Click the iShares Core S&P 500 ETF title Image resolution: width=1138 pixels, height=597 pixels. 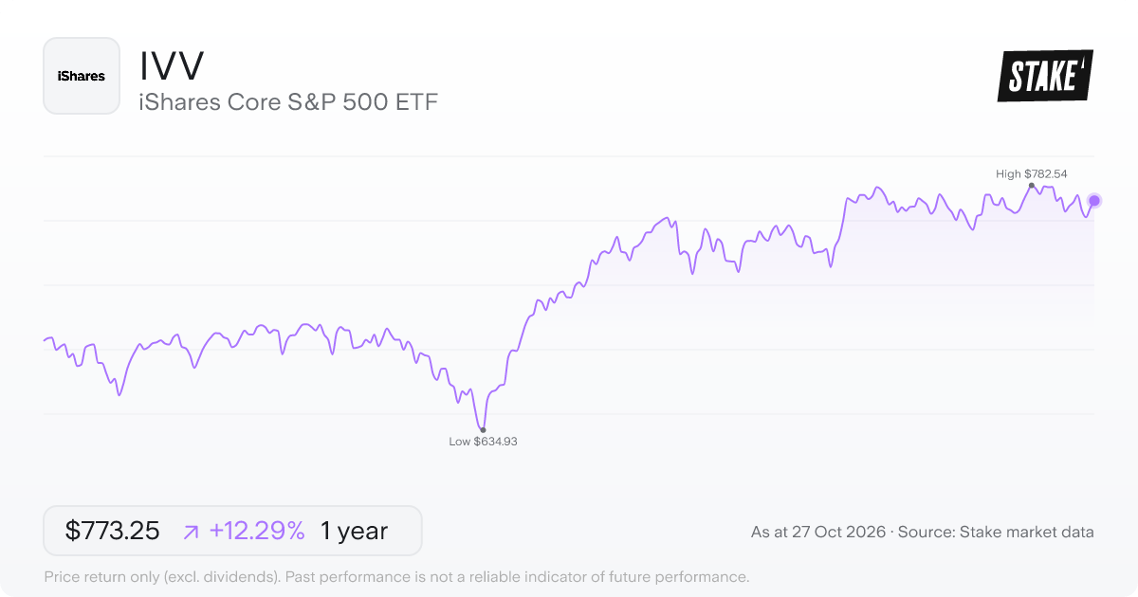pyautogui.click(x=288, y=102)
